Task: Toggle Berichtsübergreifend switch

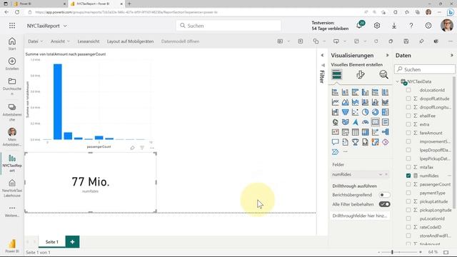Action: [x=384, y=195]
